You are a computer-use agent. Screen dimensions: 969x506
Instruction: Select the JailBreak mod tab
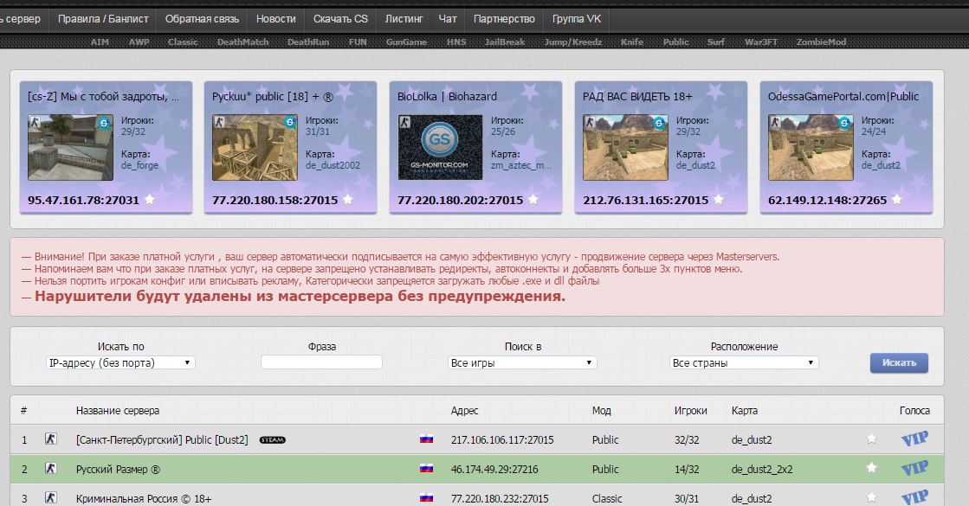coord(505,42)
